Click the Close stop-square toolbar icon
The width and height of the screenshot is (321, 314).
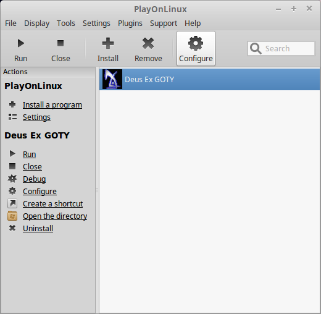click(60, 43)
